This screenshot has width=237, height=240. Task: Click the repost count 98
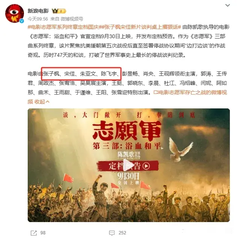[43, 233]
